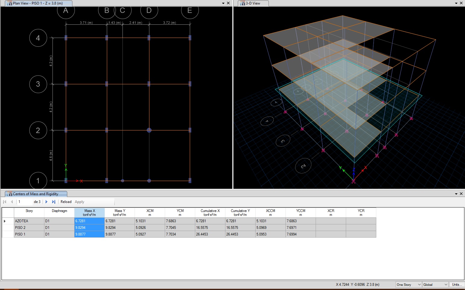Select the AZOTEA row pointer arrow
The image size is (465, 290).
tap(5, 221)
